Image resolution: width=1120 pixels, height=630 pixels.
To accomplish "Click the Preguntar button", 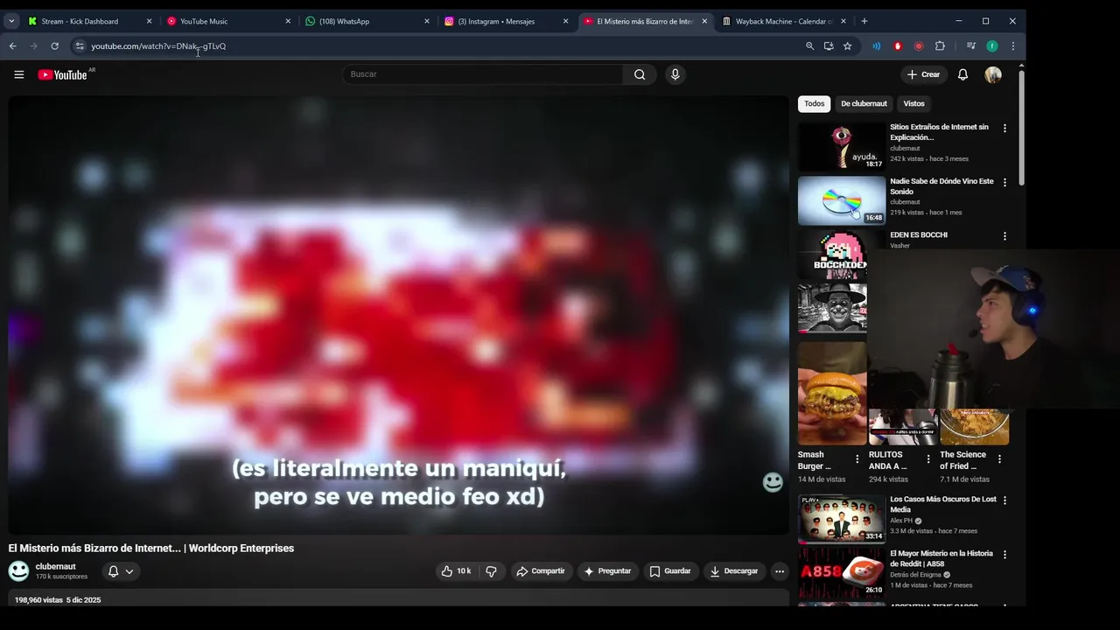I will tap(607, 571).
